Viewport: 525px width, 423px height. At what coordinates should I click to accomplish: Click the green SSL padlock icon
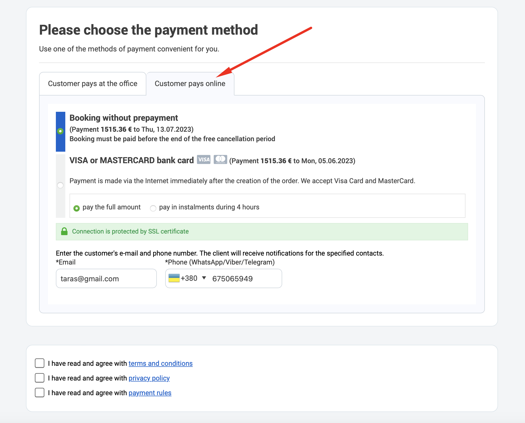(x=64, y=231)
